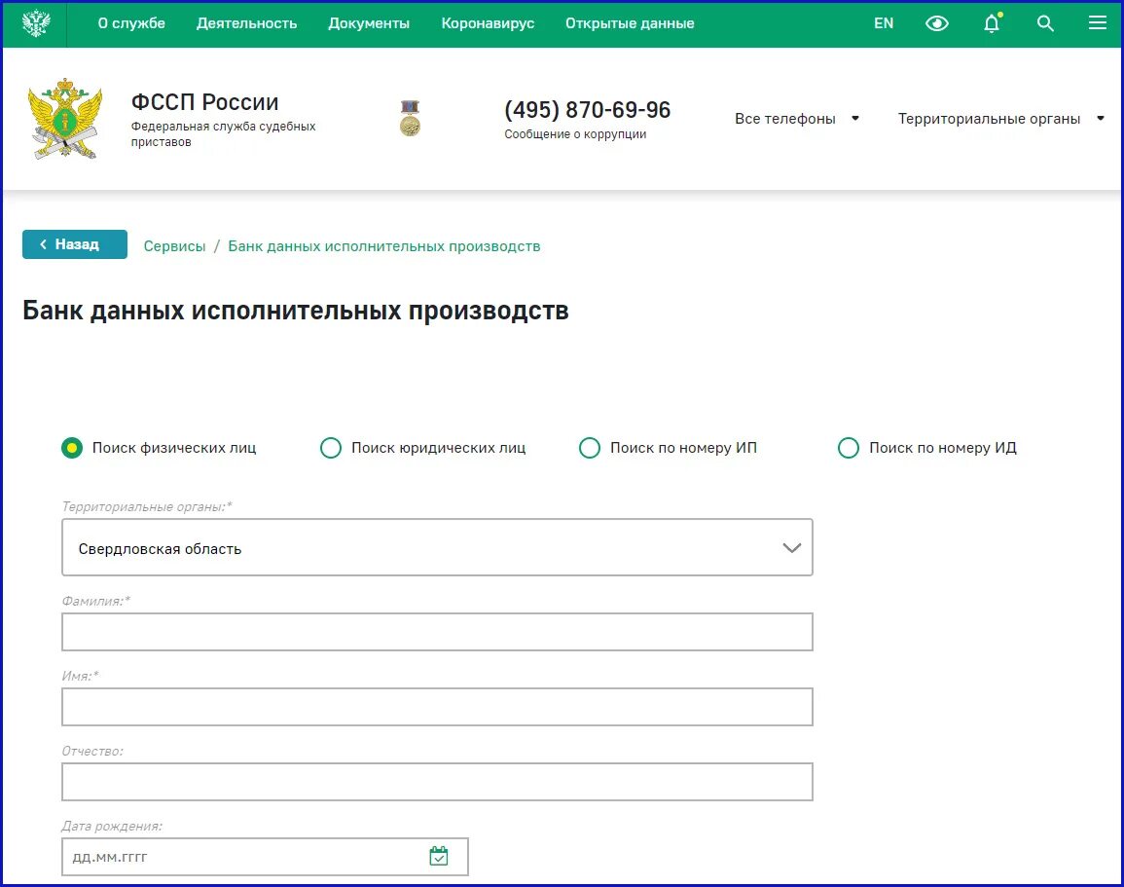Expand 'Территориальные органы' header dropdown
The width and height of the screenshot is (1124, 887).
1000,119
